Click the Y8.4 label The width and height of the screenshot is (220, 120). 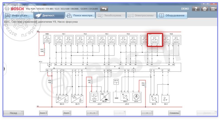click(128, 34)
